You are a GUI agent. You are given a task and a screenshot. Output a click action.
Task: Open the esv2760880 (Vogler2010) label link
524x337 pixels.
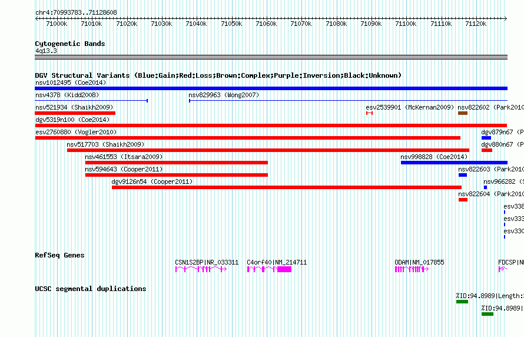(76, 132)
